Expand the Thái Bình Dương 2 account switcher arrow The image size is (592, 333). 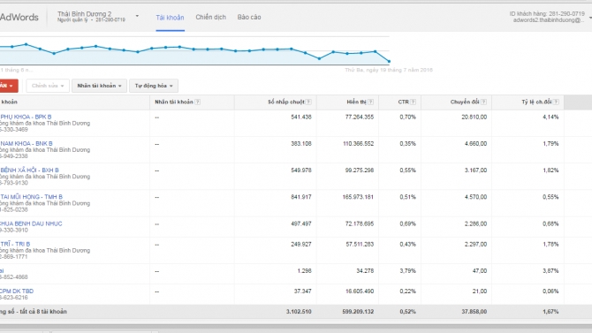(x=137, y=16)
